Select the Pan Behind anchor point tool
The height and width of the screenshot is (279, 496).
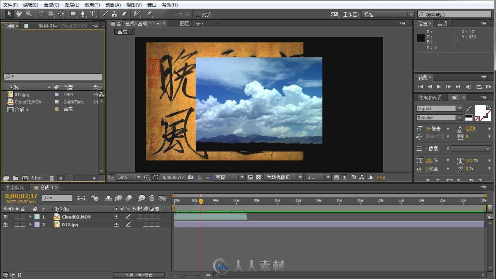coord(61,14)
